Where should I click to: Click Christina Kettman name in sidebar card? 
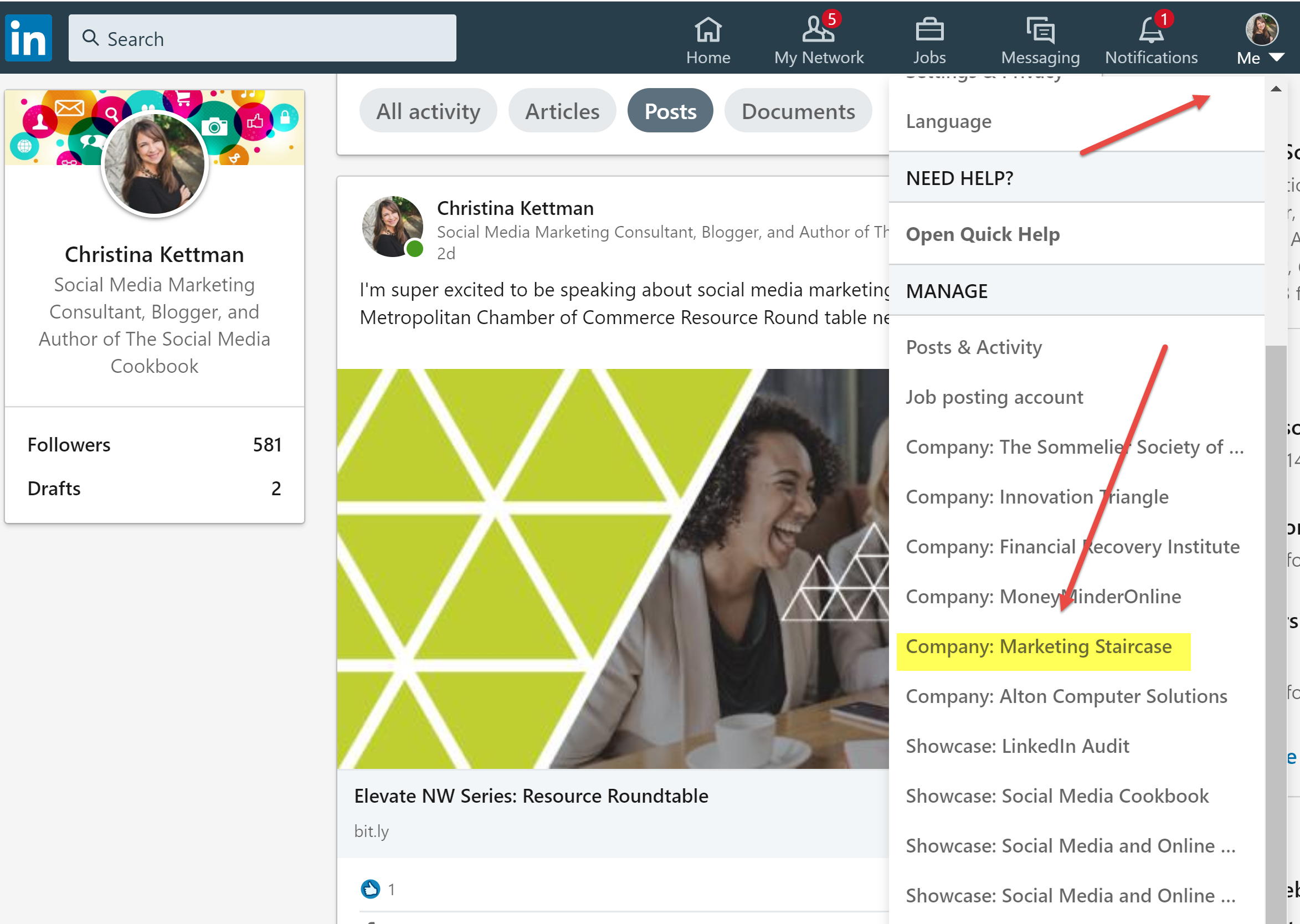pyautogui.click(x=154, y=254)
